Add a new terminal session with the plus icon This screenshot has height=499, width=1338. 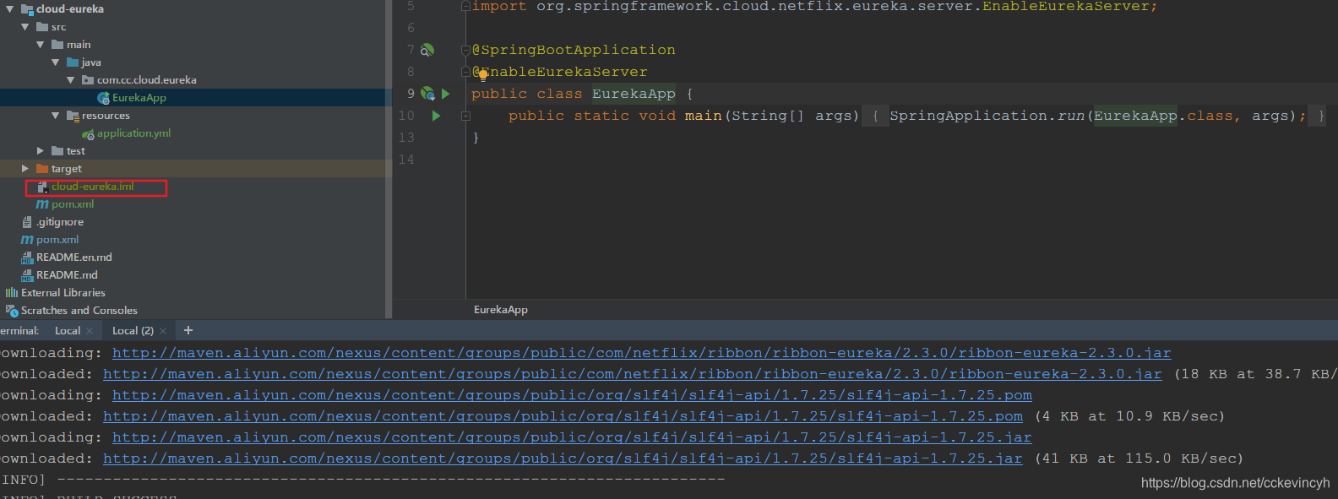click(188, 330)
